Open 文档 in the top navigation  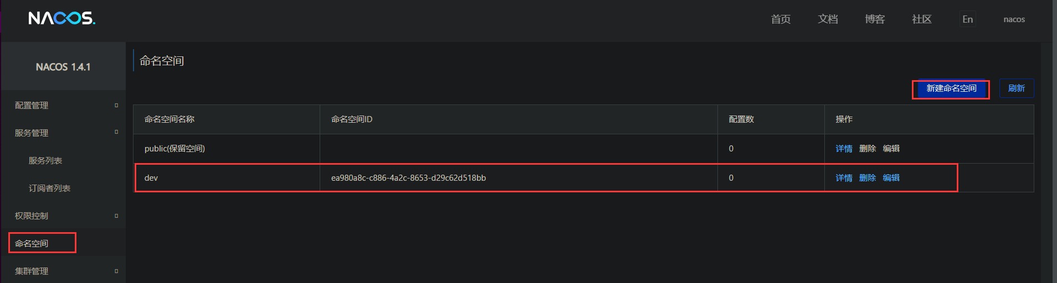pos(828,19)
